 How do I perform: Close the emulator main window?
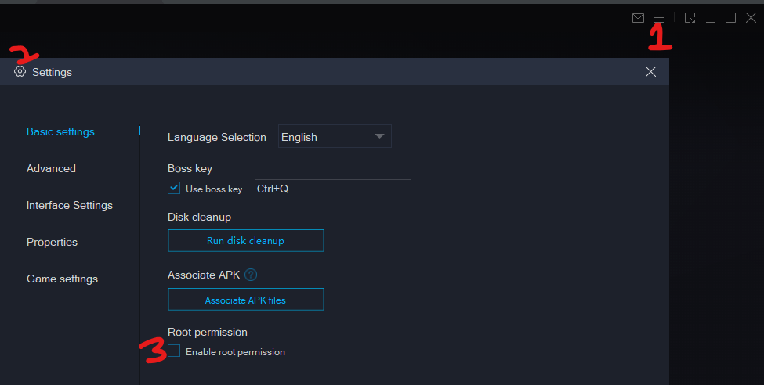[x=751, y=18]
